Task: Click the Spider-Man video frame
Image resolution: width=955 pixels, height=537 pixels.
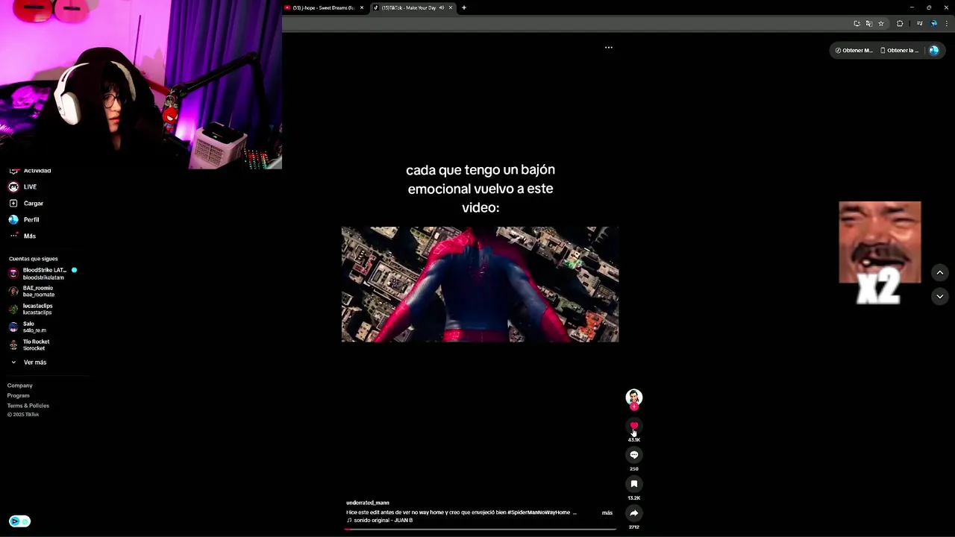Action: pos(480,284)
